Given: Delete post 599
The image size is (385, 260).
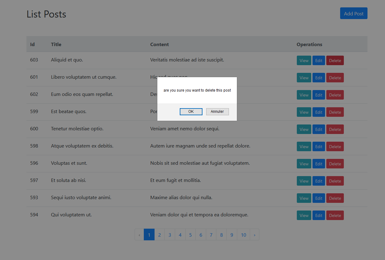Looking at the screenshot, I should tap(335, 112).
